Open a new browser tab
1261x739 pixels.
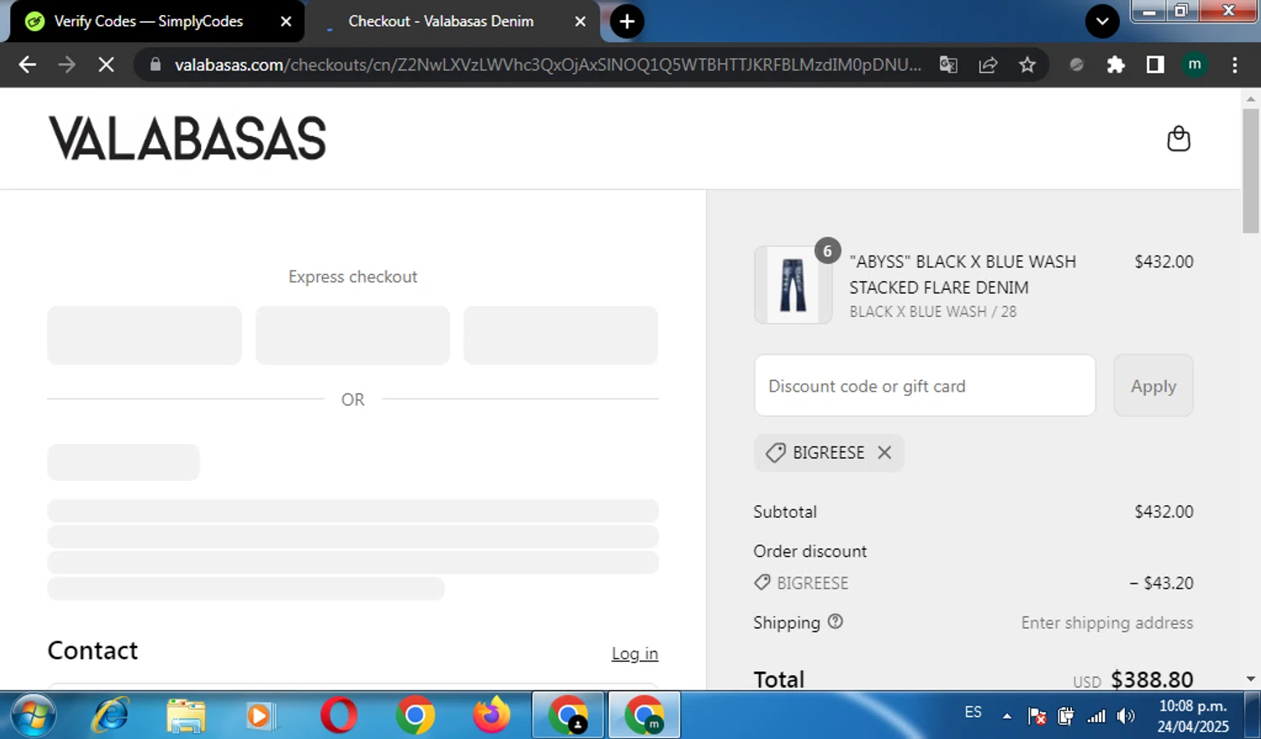[x=627, y=21]
